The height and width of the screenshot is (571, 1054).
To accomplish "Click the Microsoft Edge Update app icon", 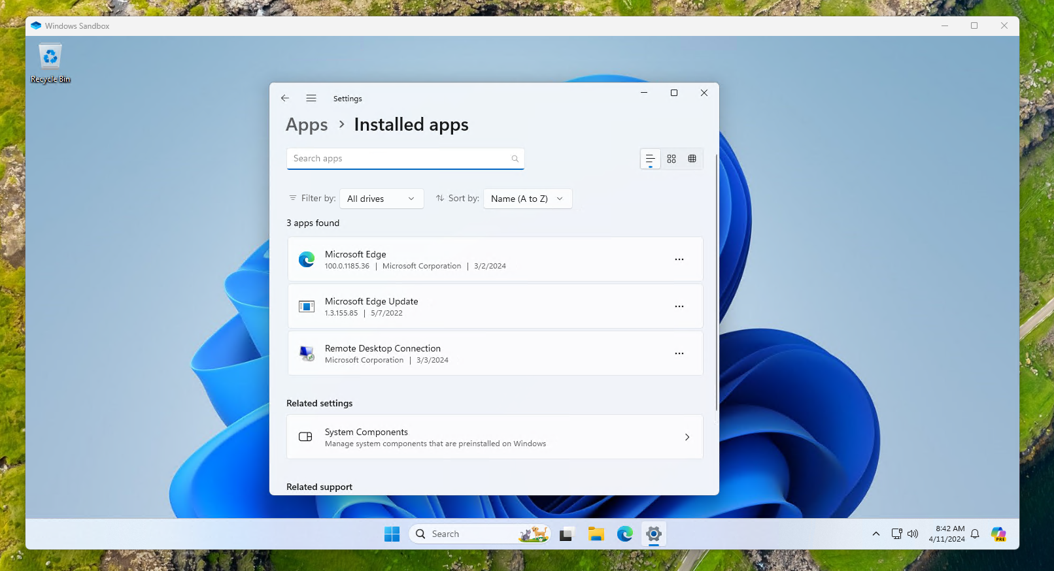I will [x=307, y=306].
